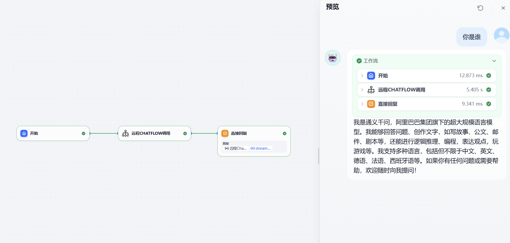Click the 远程Cha... variable tag in reply node
510x243 pixels.
[x=236, y=148]
